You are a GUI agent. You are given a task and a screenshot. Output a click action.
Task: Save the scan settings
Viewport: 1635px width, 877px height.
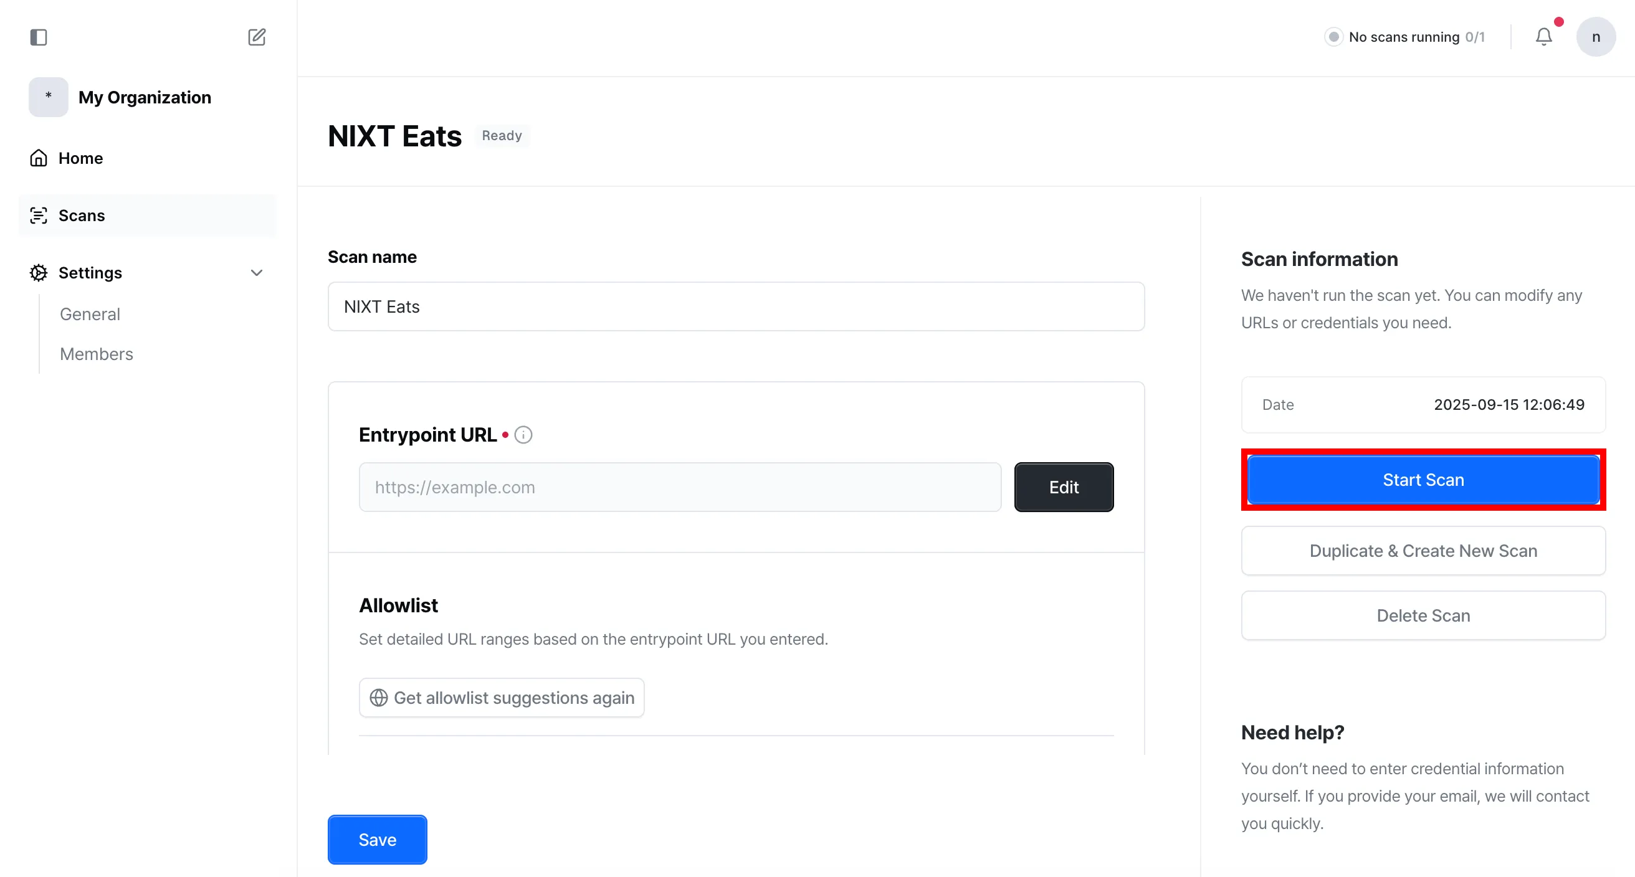[x=377, y=840]
